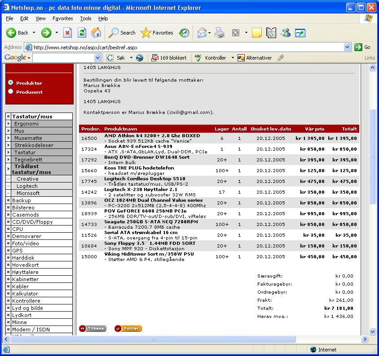This screenshot has height=356, width=379.
Task: Open Favorites star toolbar button
Action: pos(157,33)
